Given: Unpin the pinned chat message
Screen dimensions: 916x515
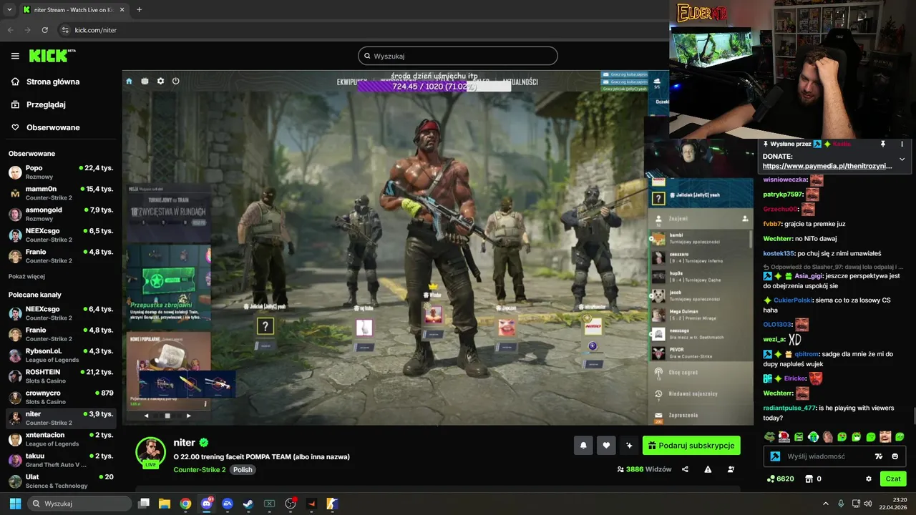Looking at the screenshot, I should click(x=883, y=144).
